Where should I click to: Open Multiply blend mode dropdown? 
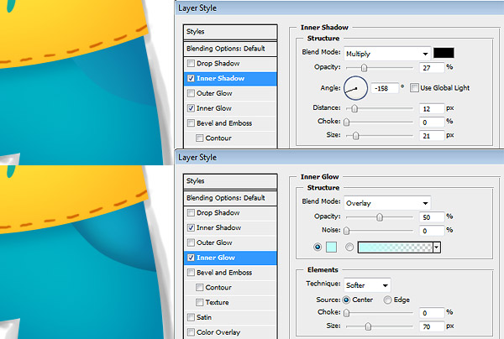click(x=387, y=54)
